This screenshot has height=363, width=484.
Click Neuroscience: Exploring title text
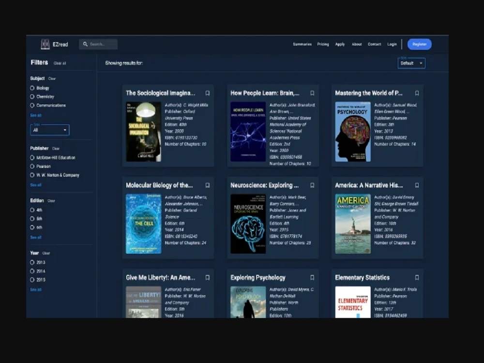(265, 185)
